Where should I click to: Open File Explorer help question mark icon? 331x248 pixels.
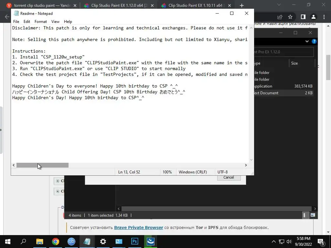click(x=314, y=41)
